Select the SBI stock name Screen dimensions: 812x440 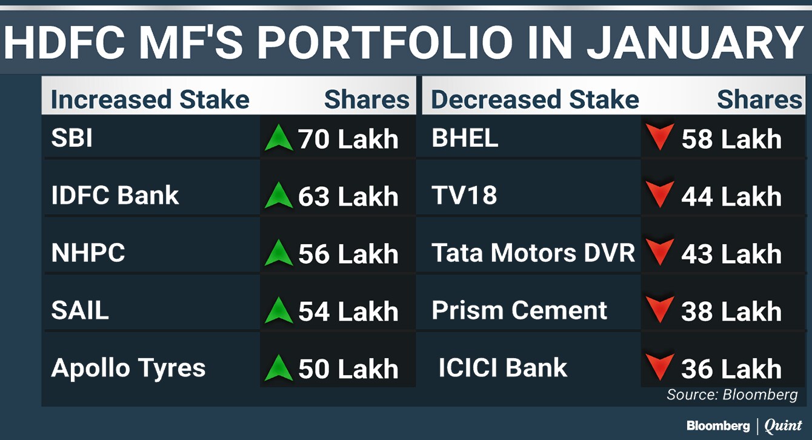[72, 139]
